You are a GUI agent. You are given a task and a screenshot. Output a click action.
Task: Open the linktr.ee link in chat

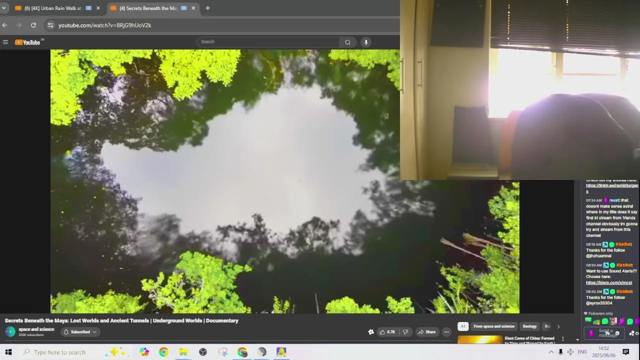point(612,188)
